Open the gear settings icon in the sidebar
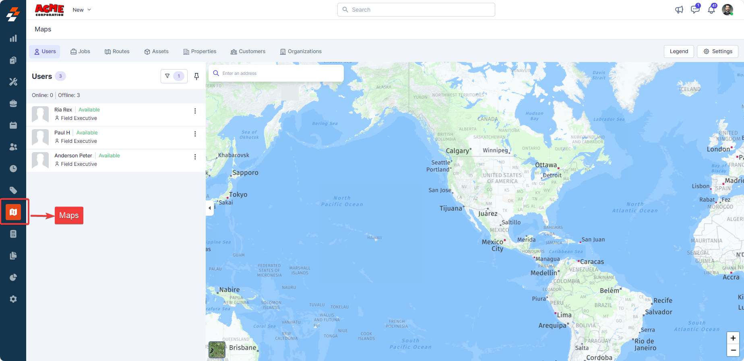Screen dimensions: 744x361 pos(13,299)
